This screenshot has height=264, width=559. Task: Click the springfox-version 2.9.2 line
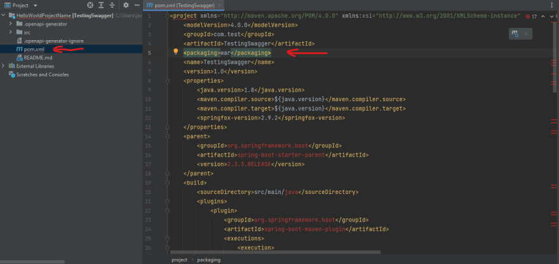click(x=271, y=118)
